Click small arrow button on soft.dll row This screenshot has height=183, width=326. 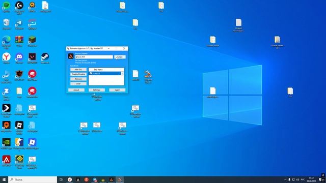pos(122,73)
